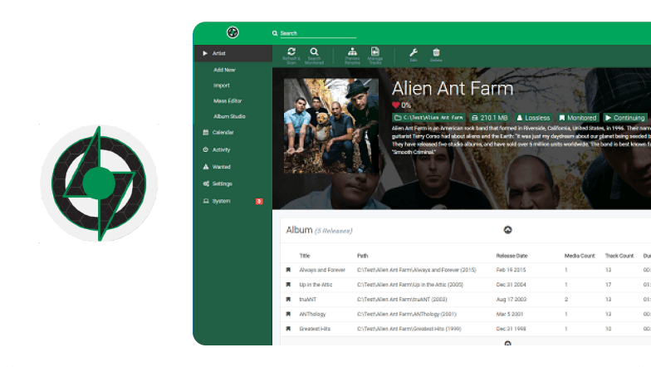Toggle monitoring bookmark for truANT album
The image size is (651, 367).
pos(288,299)
